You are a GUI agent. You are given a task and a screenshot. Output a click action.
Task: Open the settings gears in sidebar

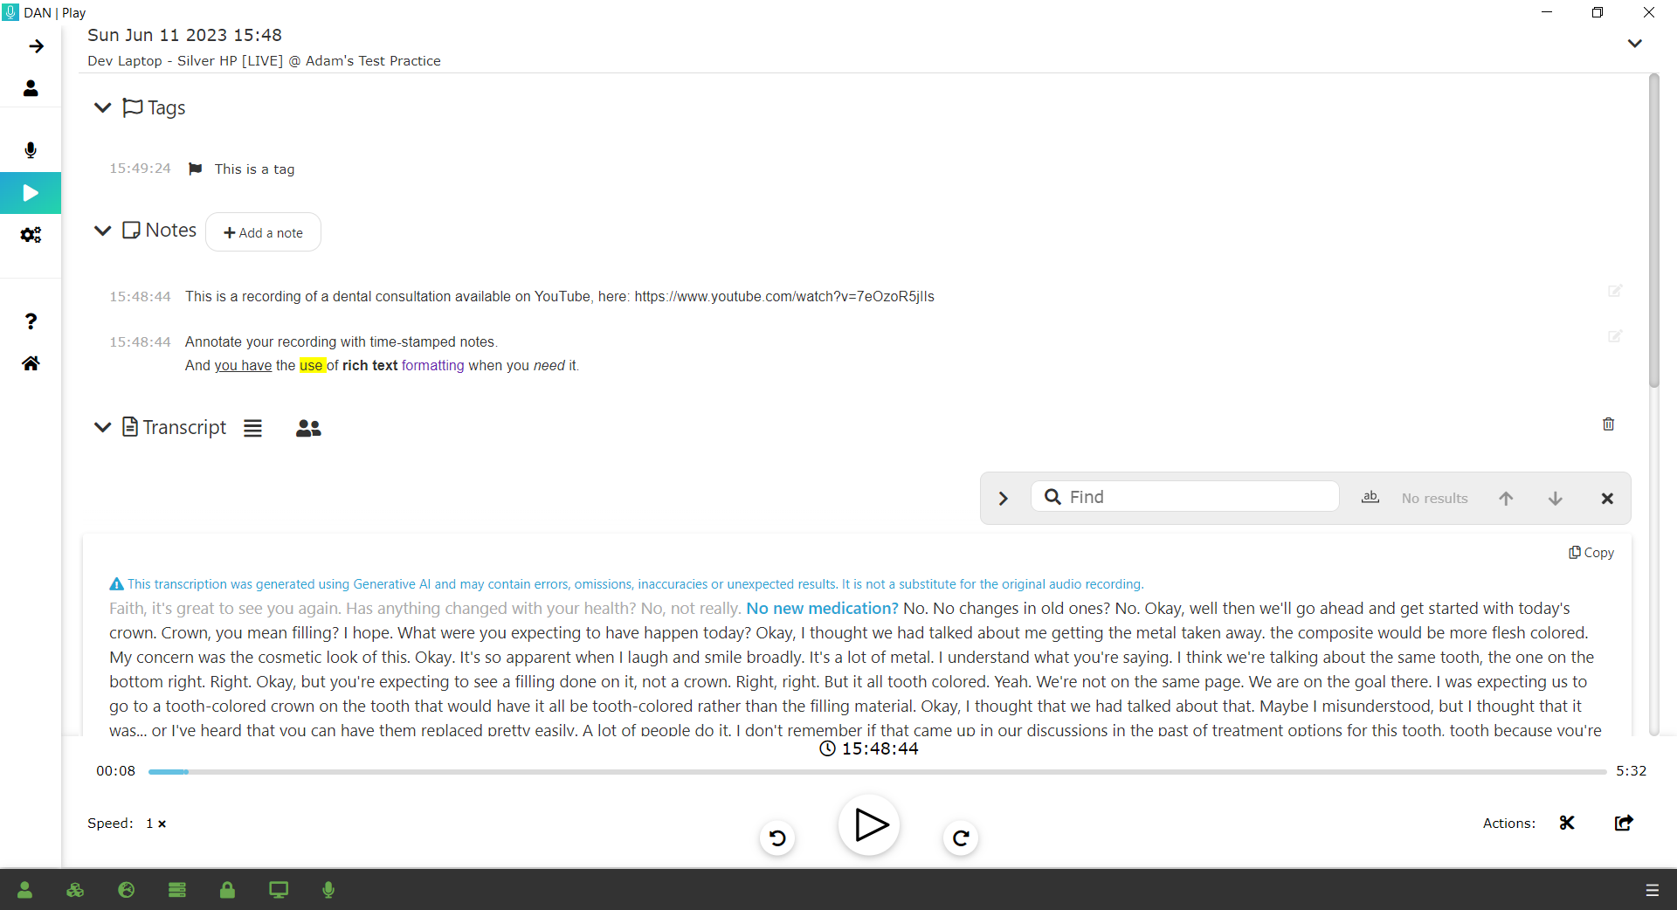pyautogui.click(x=31, y=235)
